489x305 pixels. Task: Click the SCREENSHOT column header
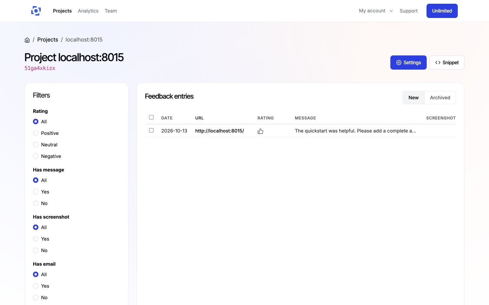pos(441,118)
